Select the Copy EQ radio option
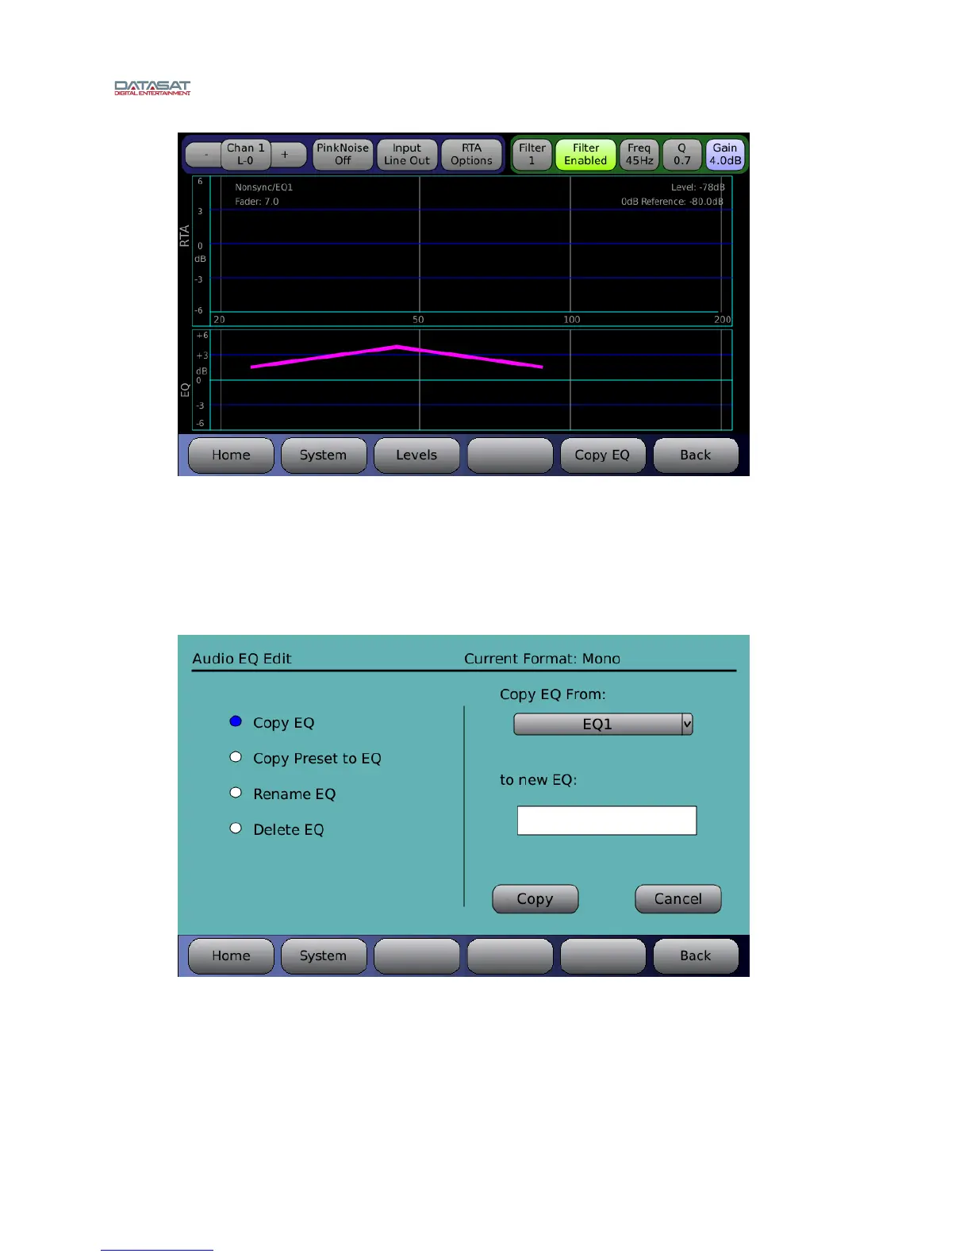The image size is (971, 1257). (x=236, y=721)
